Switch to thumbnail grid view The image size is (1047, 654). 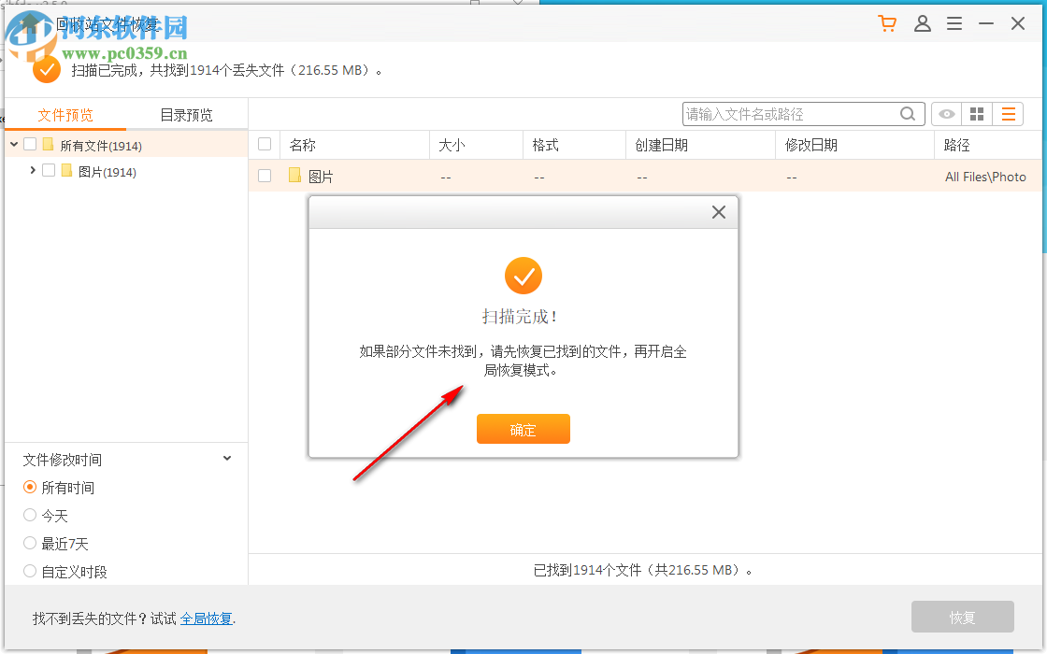[976, 113]
